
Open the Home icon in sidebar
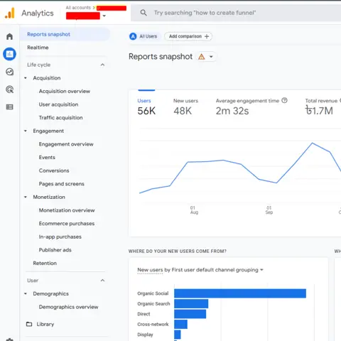(x=9, y=36)
